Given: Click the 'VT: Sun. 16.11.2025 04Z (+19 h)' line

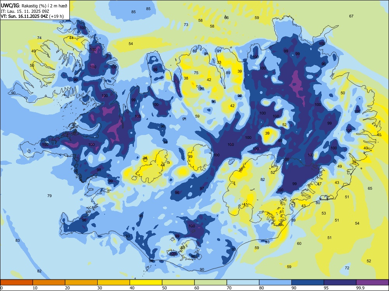Looking at the screenshot, I should (32, 16).
